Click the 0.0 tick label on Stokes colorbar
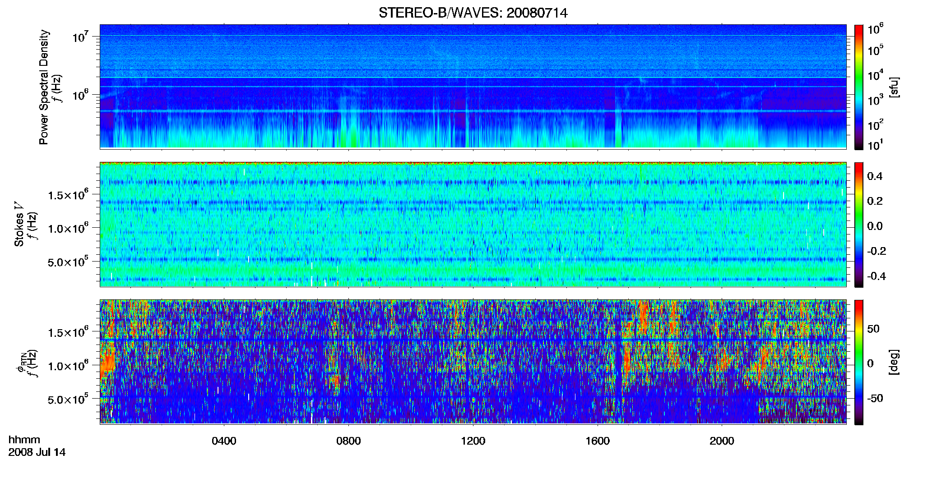946x487 pixels. 875,226
